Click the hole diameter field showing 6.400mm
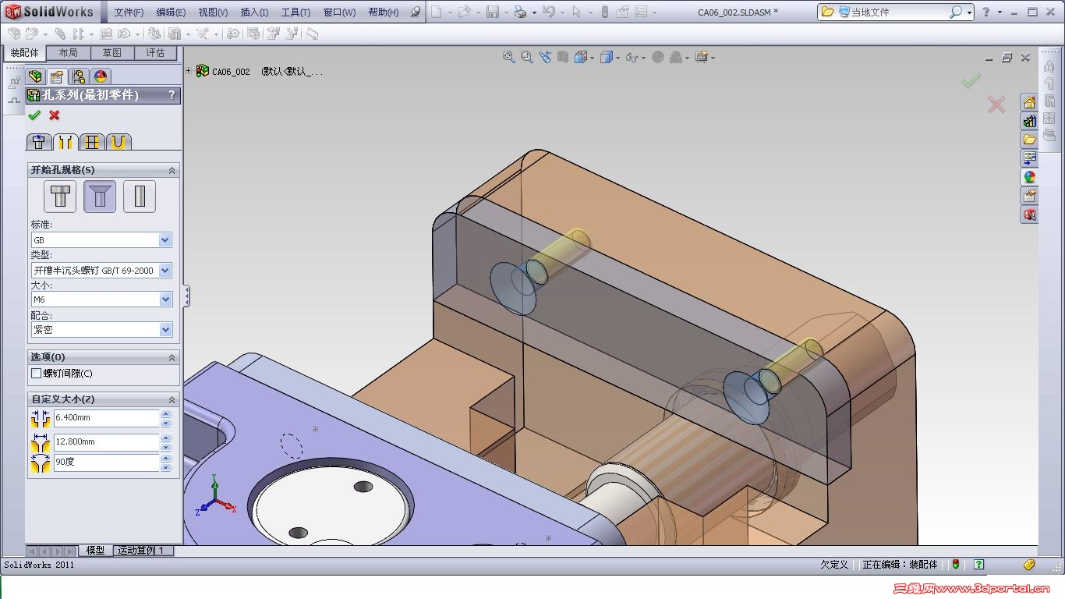 click(x=107, y=418)
